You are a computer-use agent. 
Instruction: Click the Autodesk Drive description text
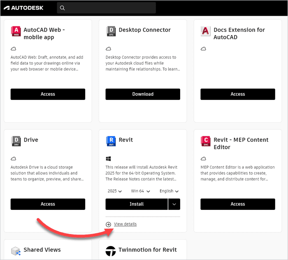point(47,173)
